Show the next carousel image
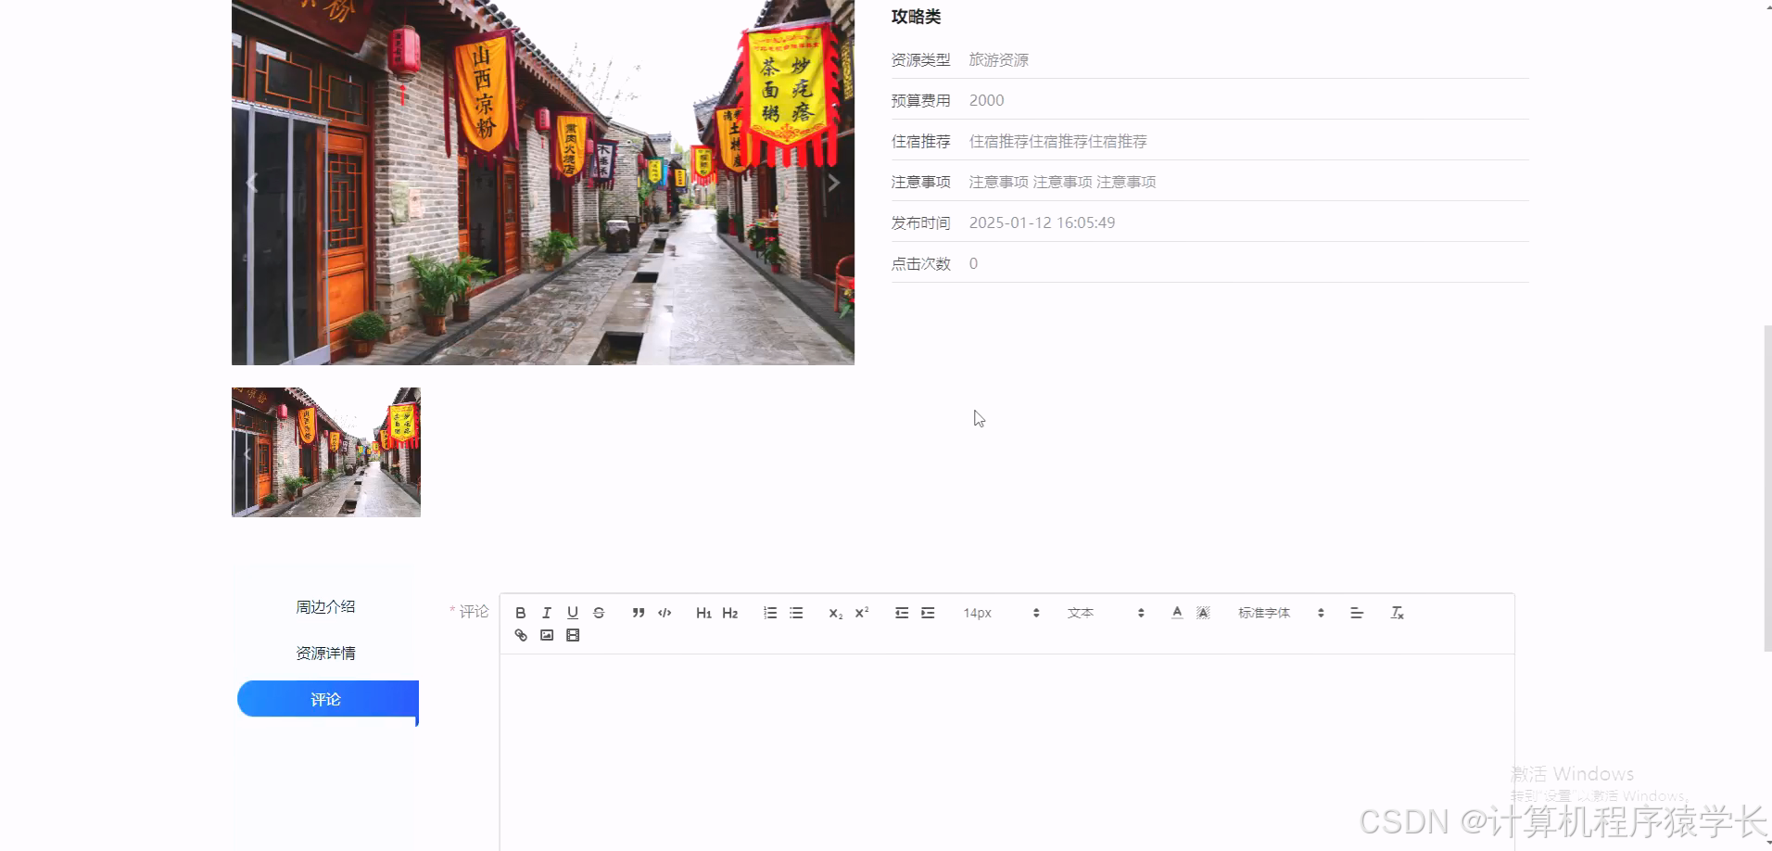The width and height of the screenshot is (1772, 851). coord(834,183)
